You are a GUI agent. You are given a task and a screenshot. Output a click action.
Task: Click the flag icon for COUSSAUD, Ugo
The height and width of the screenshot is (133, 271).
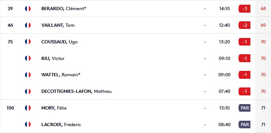tap(28, 42)
